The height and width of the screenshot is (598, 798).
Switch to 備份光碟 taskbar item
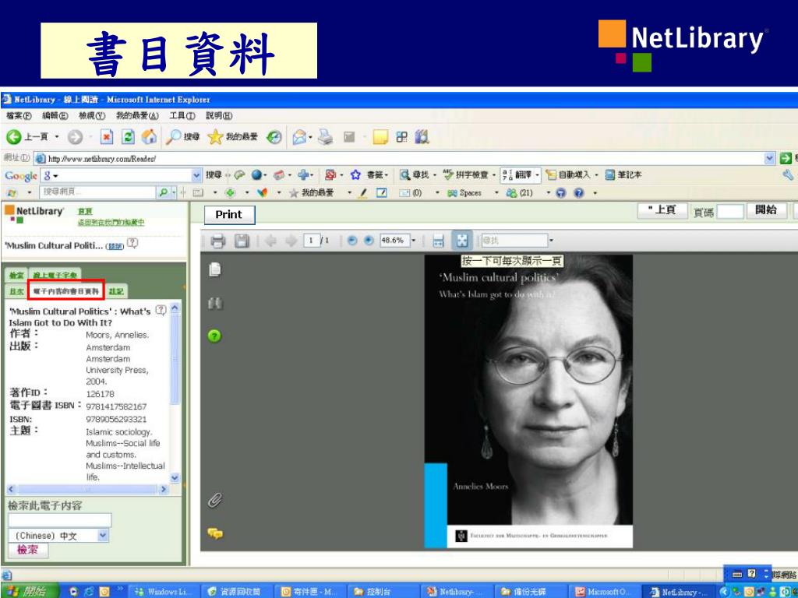point(529,592)
